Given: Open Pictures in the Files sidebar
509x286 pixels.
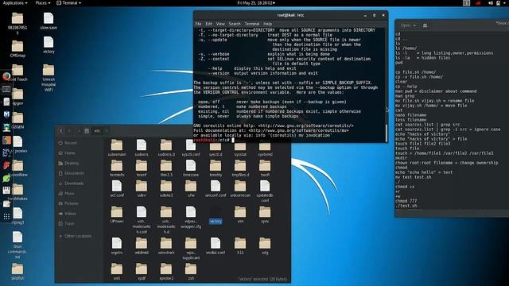Looking at the screenshot, I should coord(68,203).
